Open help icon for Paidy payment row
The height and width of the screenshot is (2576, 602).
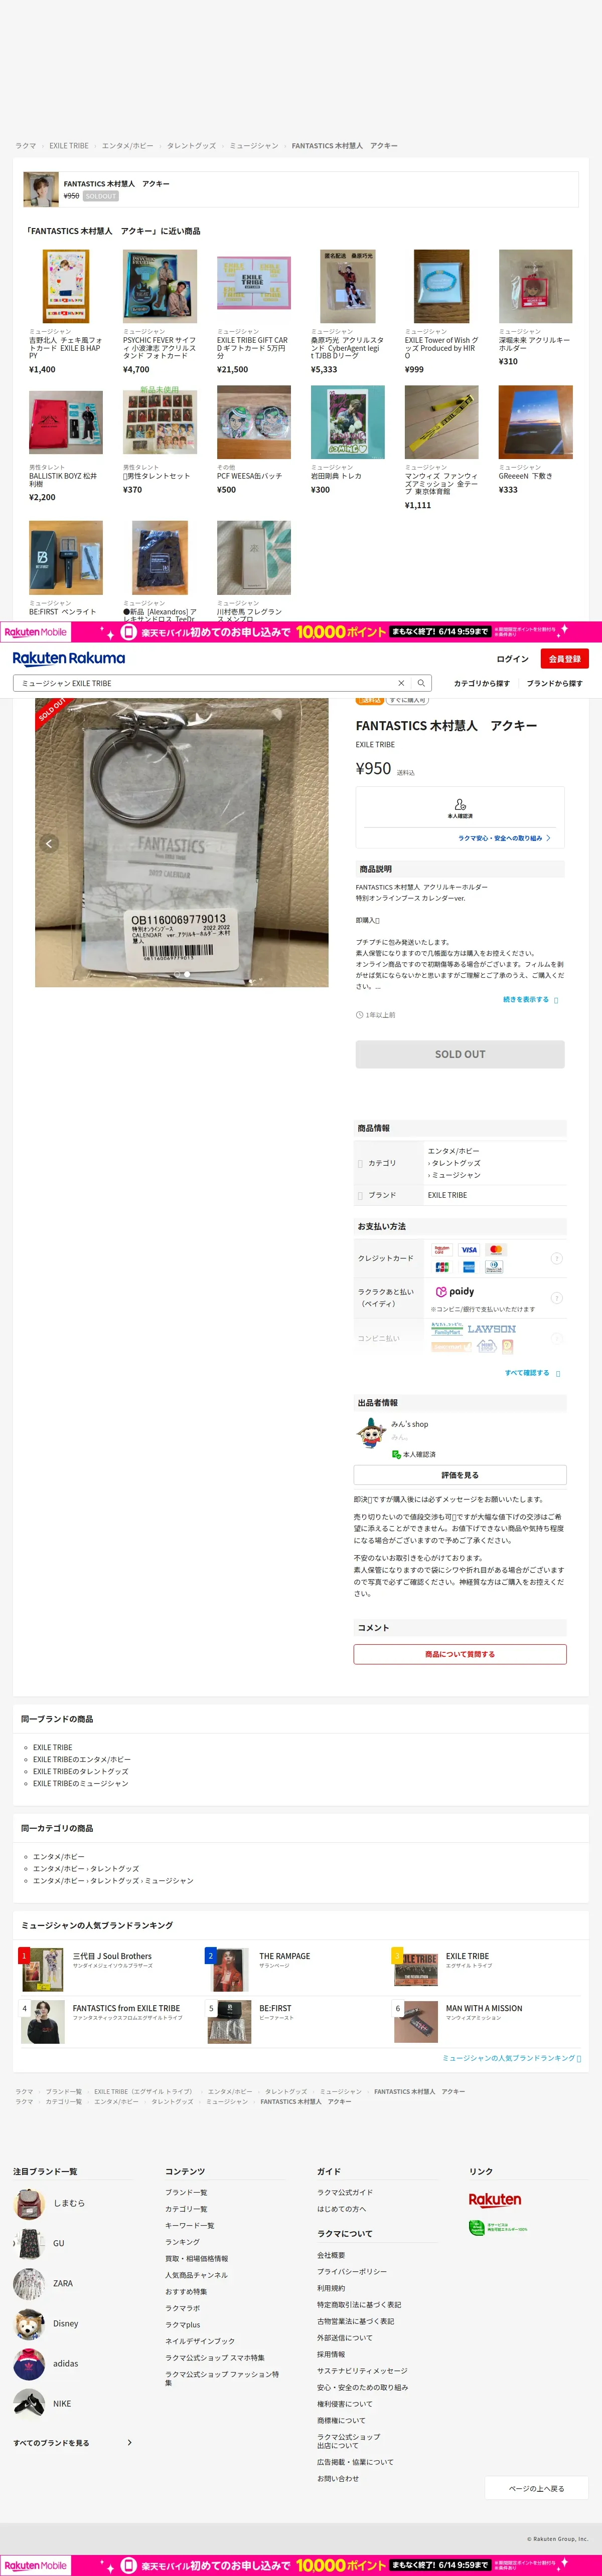557,1298
